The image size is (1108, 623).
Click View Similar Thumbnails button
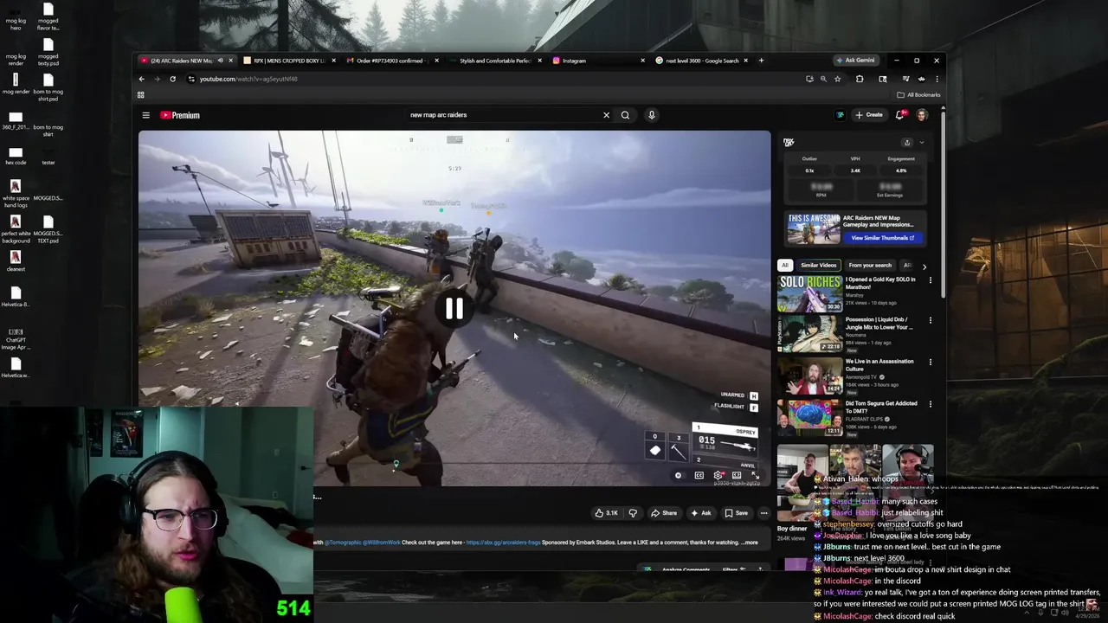882,238
